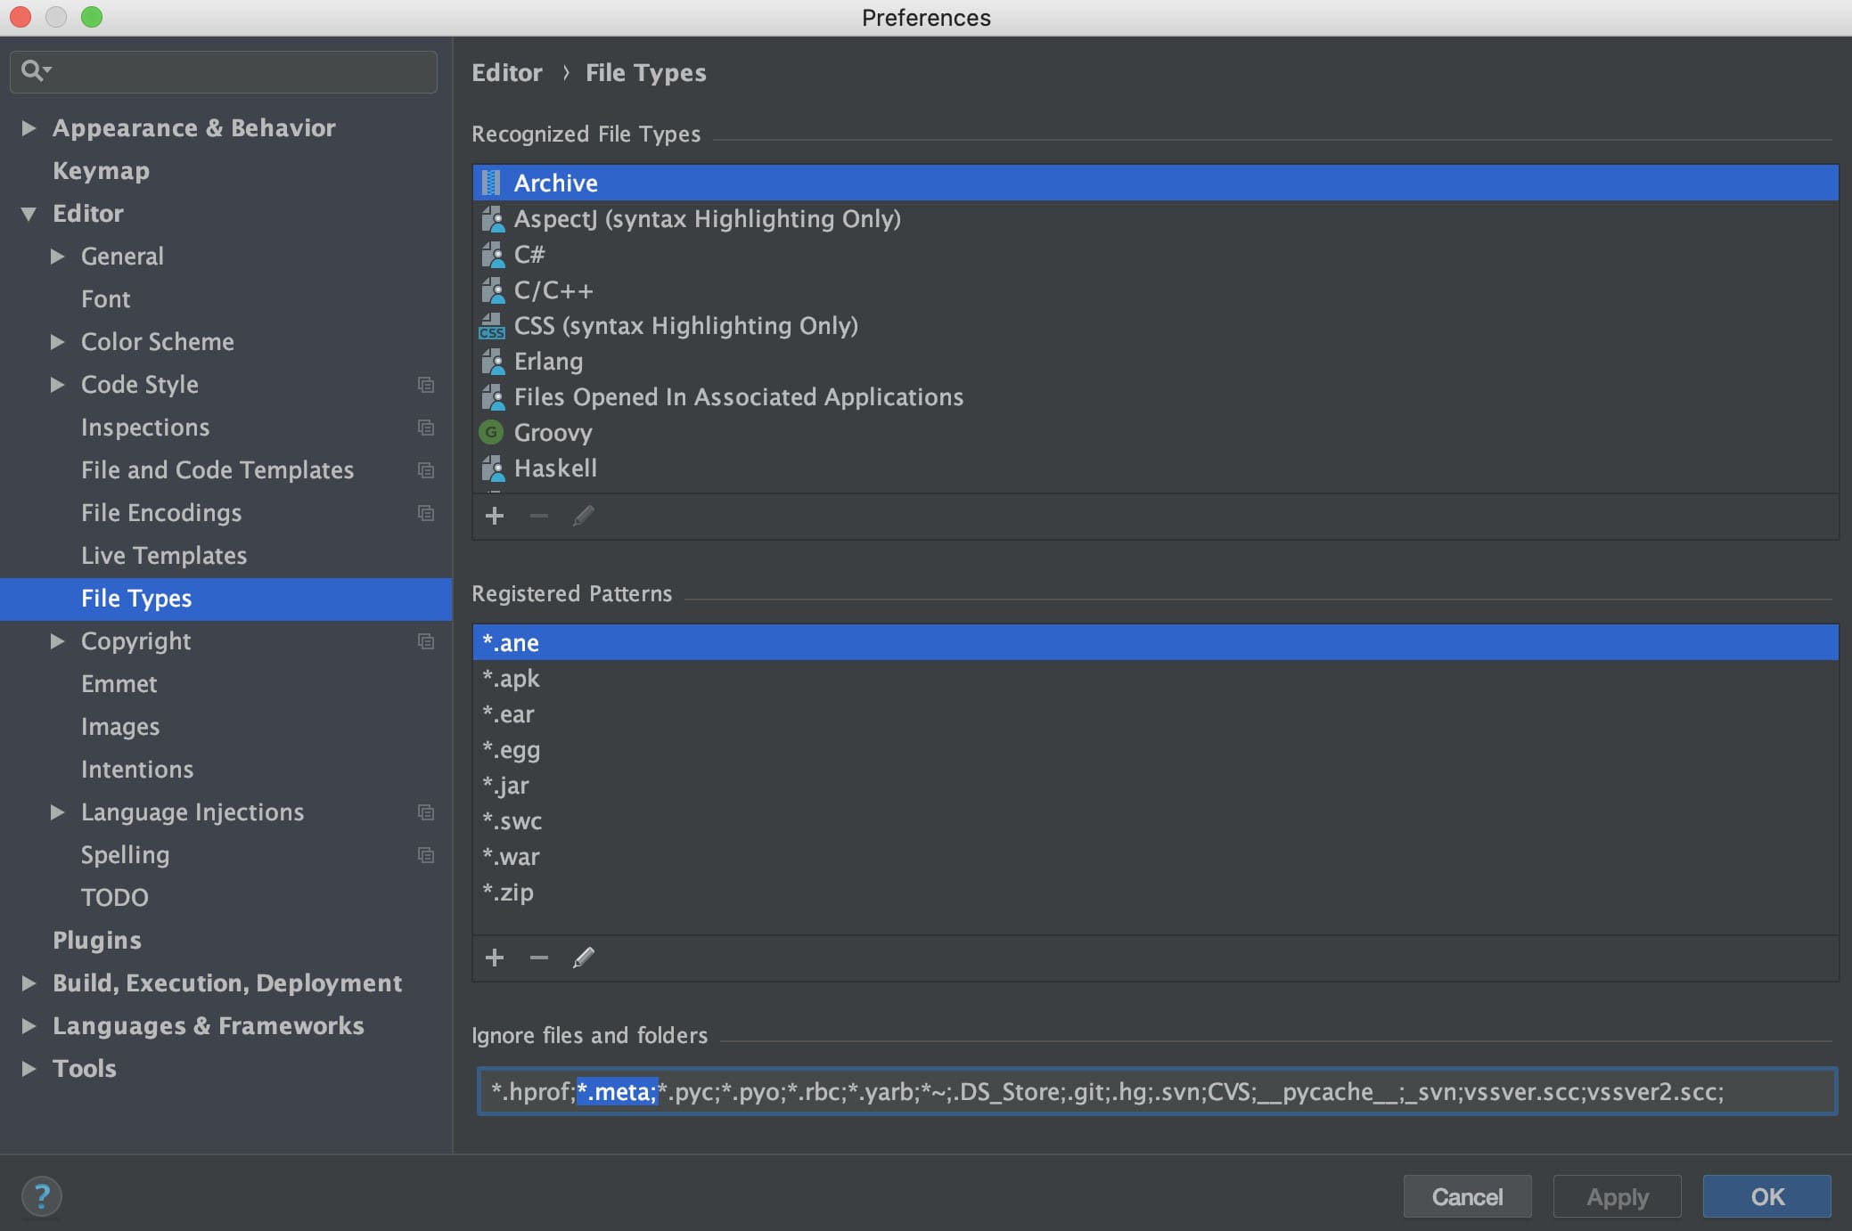Select the *.jar registered pattern
The image size is (1852, 1231).
(x=506, y=786)
